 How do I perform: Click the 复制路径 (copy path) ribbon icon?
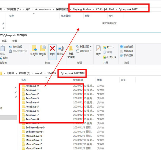[x=10, y=47]
